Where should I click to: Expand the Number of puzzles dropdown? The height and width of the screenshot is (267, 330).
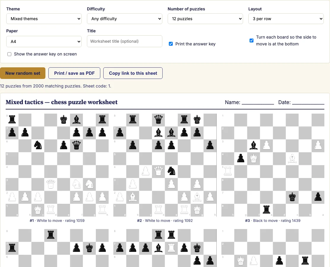coord(205,19)
